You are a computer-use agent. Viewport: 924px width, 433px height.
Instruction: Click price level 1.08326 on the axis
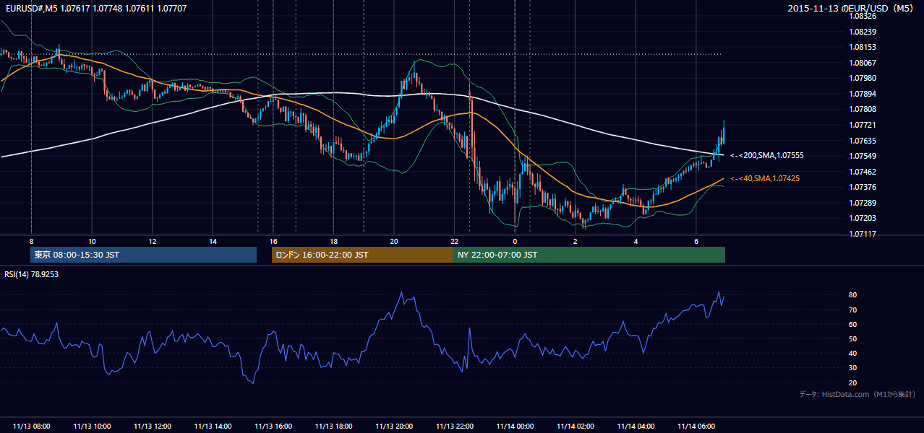864,16
